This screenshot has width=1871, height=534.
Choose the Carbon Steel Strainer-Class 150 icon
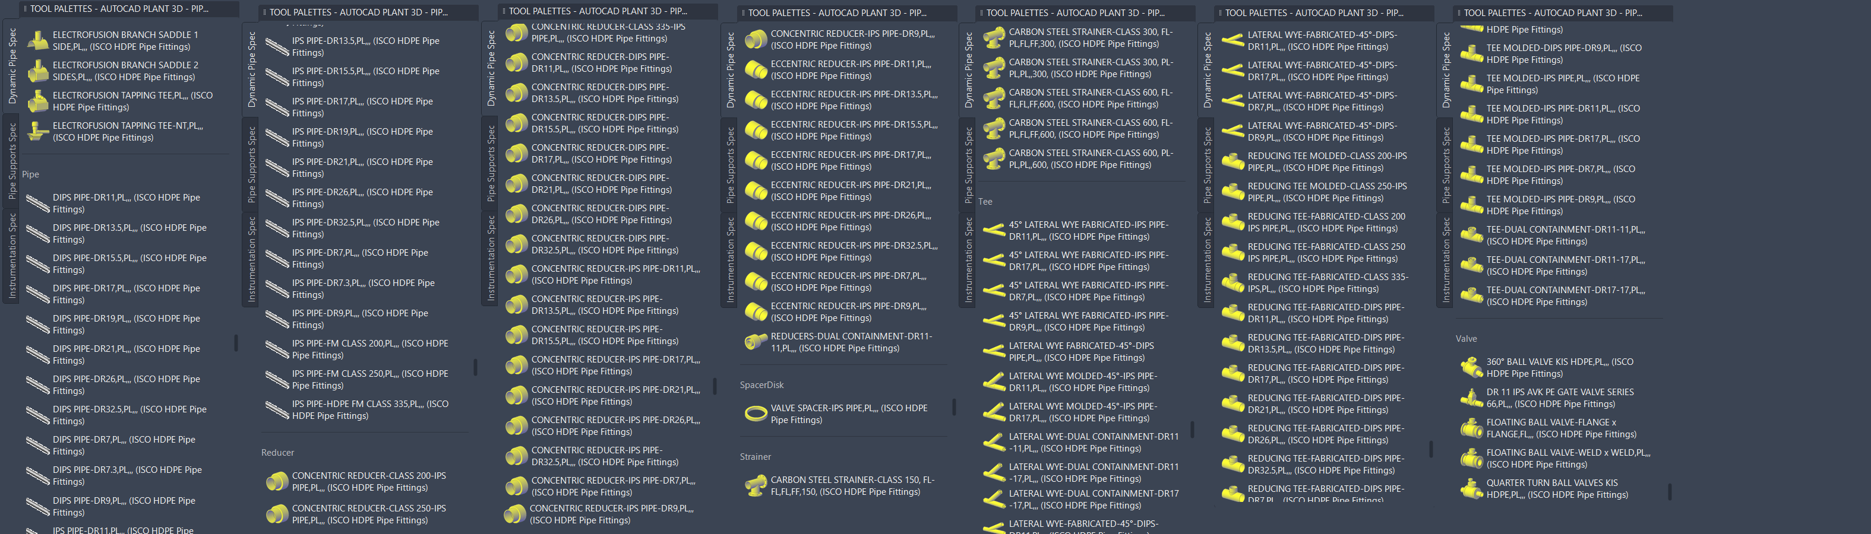[756, 485]
